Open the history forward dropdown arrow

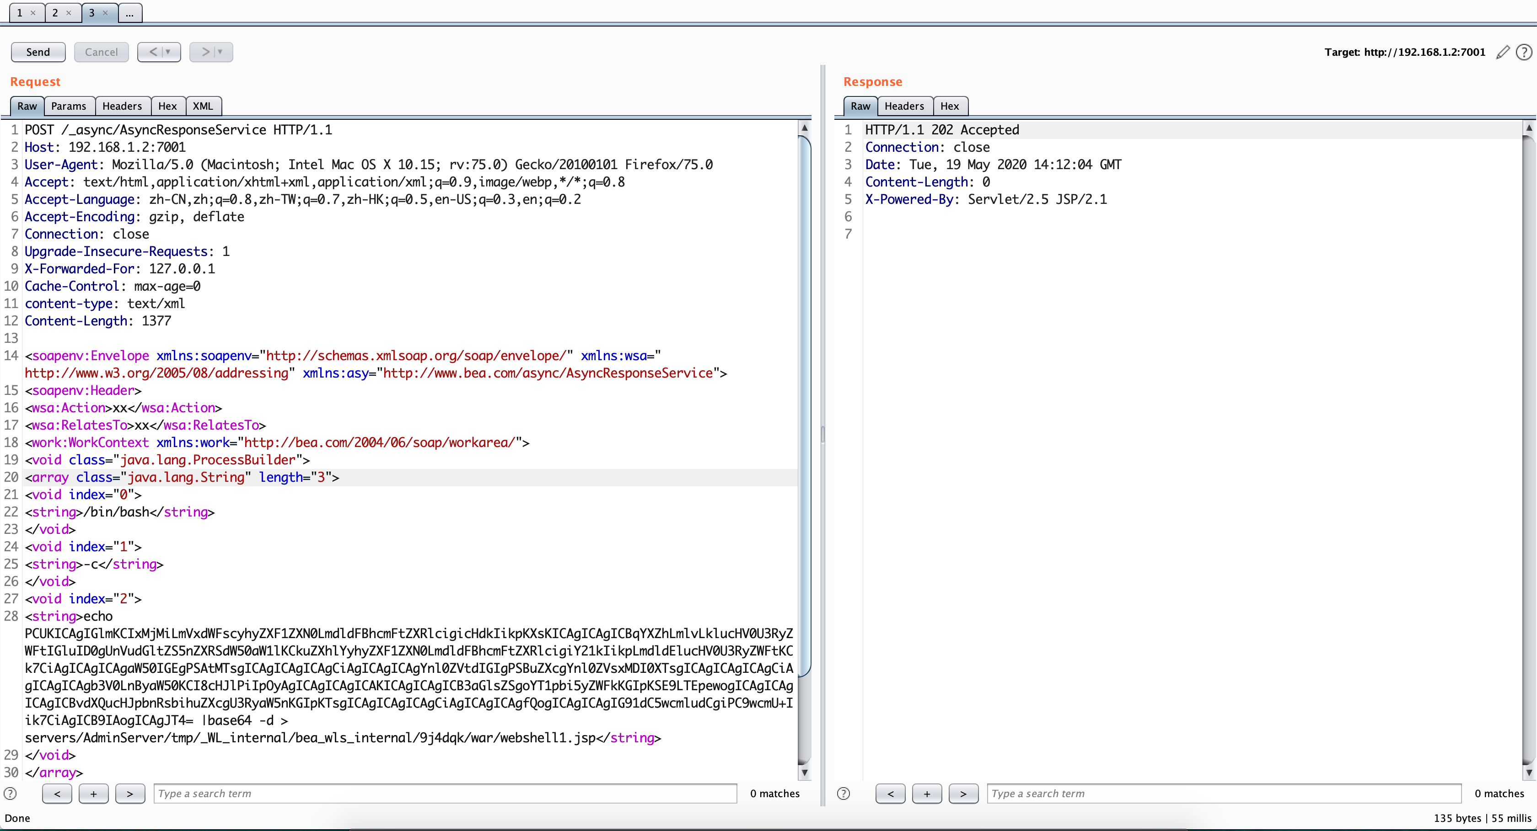tap(220, 52)
